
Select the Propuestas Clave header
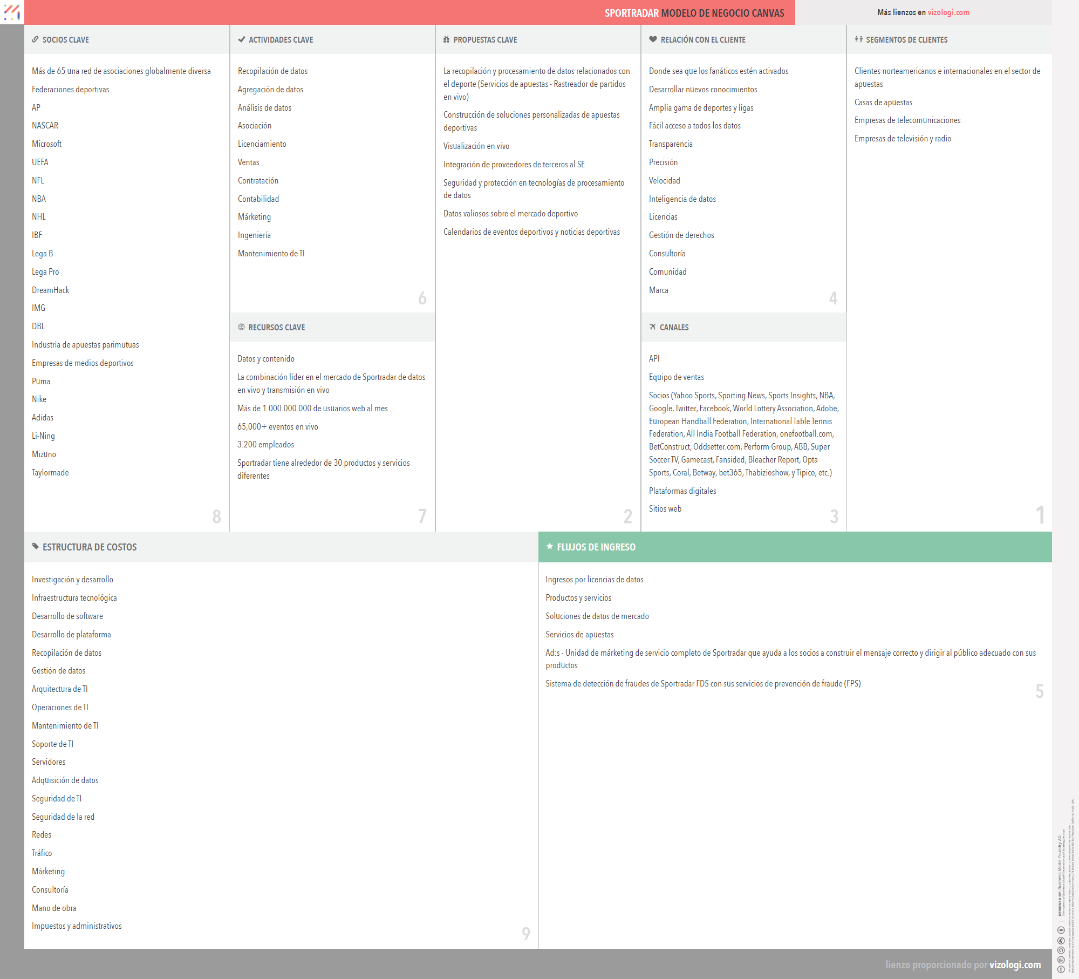coord(485,40)
